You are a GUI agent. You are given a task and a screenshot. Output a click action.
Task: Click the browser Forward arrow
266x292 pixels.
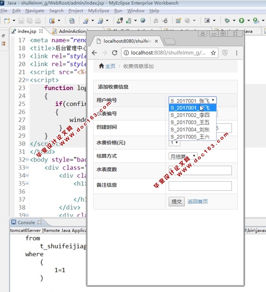coord(104,53)
